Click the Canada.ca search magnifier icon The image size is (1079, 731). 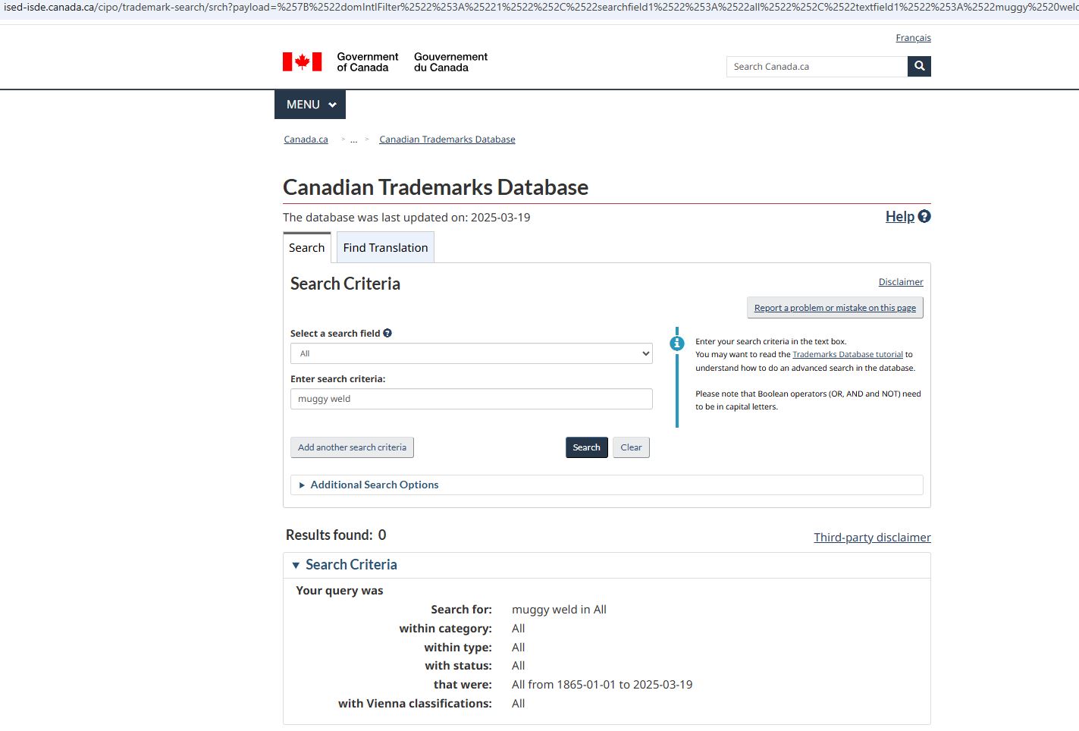pyautogui.click(x=919, y=67)
